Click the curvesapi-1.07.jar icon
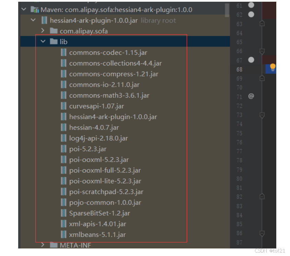 point(63,106)
